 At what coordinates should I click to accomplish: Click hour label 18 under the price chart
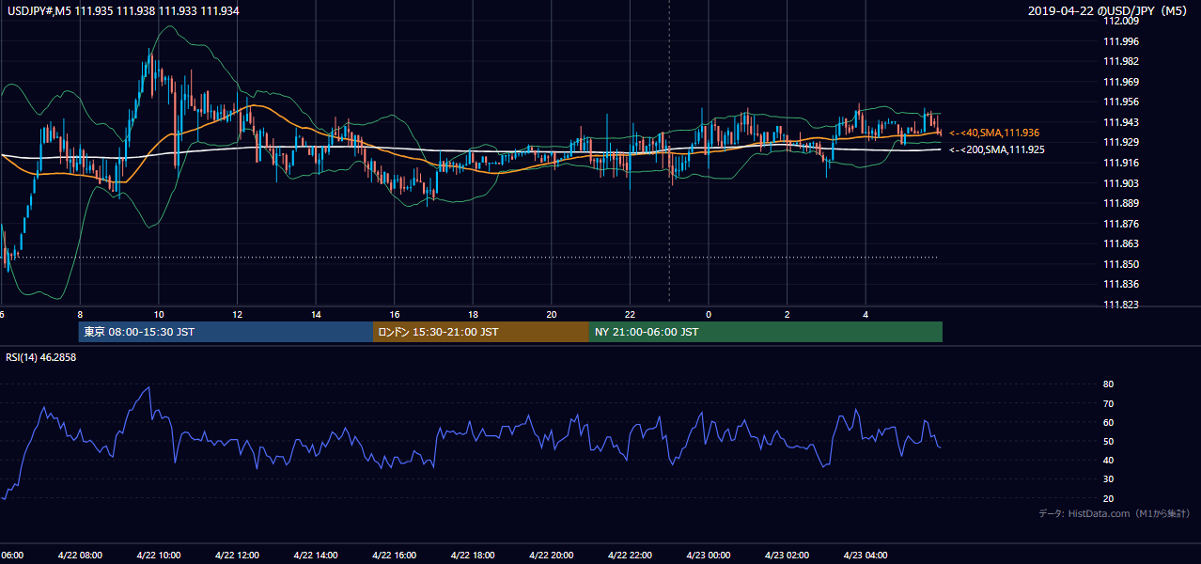coord(473,314)
